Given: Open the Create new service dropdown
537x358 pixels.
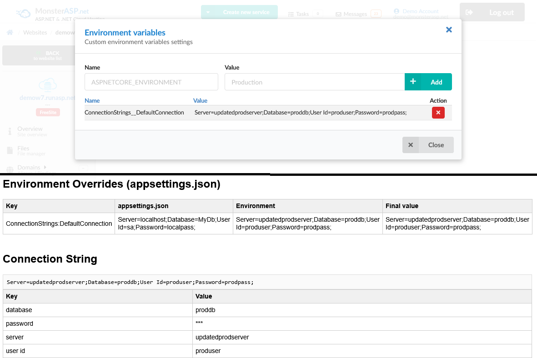Looking at the screenshot, I should click(x=208, y=12).
